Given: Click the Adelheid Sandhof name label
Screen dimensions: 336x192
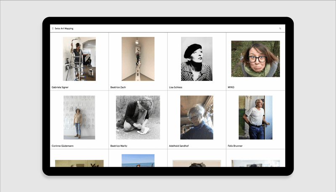Looking at the screenshot, I should (x=179, y=146).
